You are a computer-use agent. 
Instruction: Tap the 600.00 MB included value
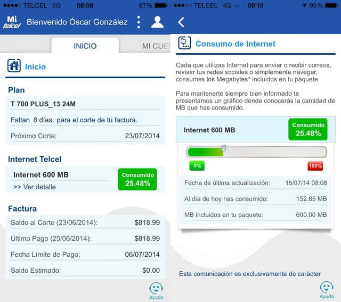click(x=311, y=215)
